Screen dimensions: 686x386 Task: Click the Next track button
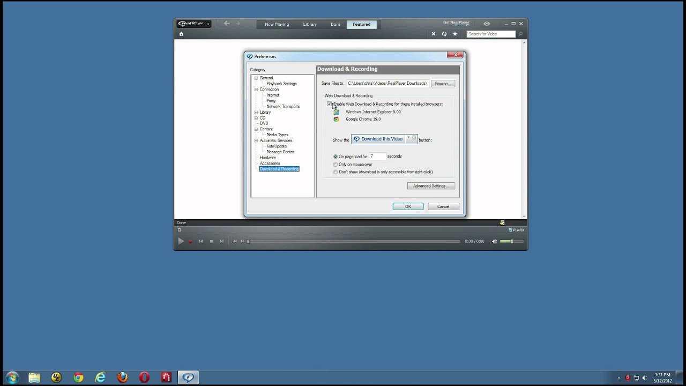click(222, 241)
